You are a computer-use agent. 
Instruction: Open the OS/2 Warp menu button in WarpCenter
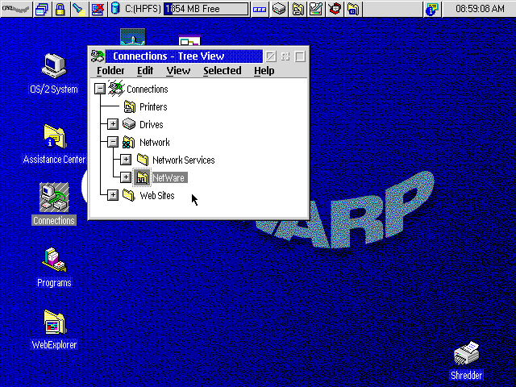[x=16, y=9]
